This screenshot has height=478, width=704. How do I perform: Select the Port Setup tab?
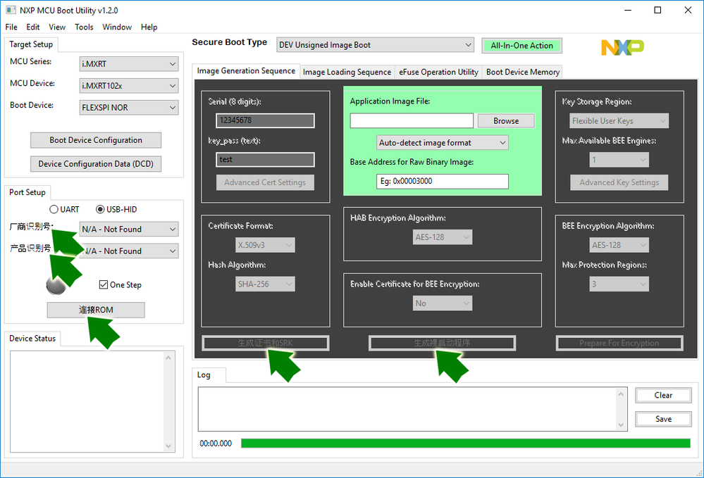[27, 192]
